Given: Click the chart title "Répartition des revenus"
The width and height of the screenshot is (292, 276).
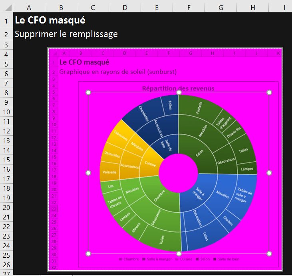Looking at the screenshot, I should (178, 88).
